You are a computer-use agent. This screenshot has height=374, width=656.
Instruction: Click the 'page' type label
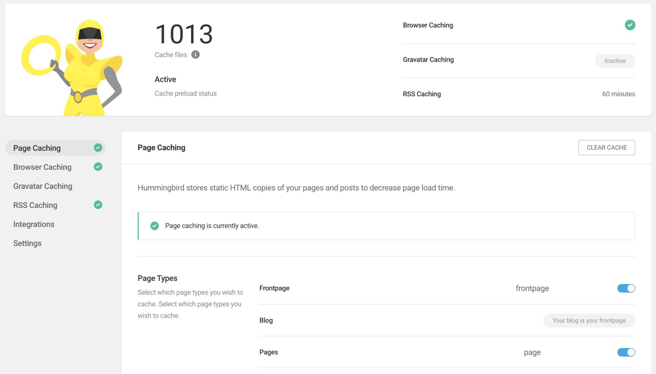click(532, 353)
